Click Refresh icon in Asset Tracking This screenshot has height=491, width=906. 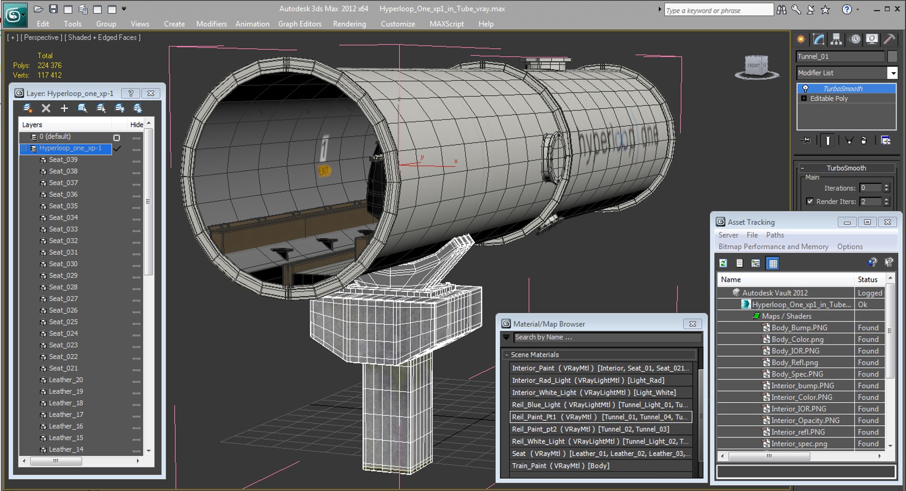(x=723, y=263)
